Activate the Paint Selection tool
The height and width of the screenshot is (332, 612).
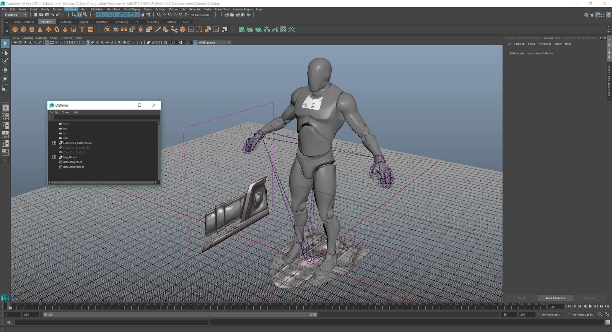point(5,61)
